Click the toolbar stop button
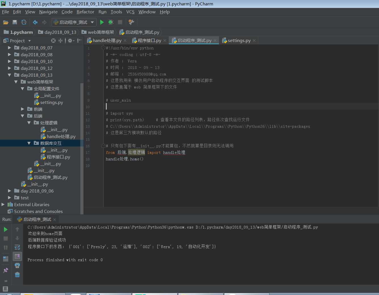The image size is (379, 295). [x=120, y=22]
